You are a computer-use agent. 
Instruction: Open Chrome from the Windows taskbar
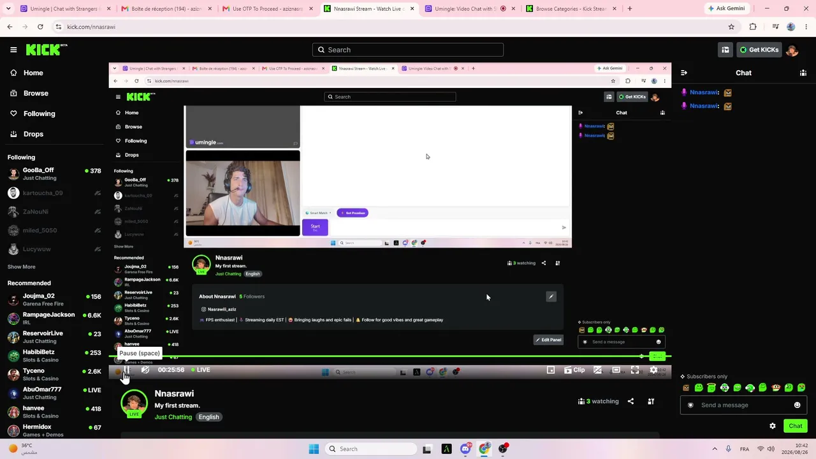(484, 449)
